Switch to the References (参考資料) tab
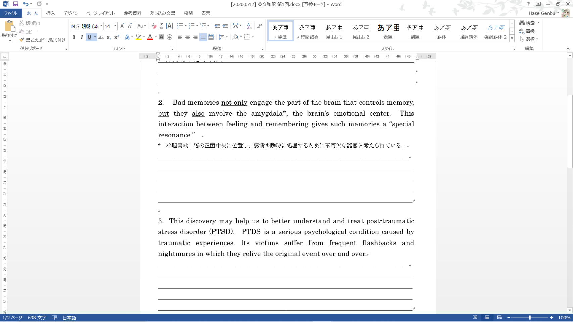 click(x=132, y=13)
